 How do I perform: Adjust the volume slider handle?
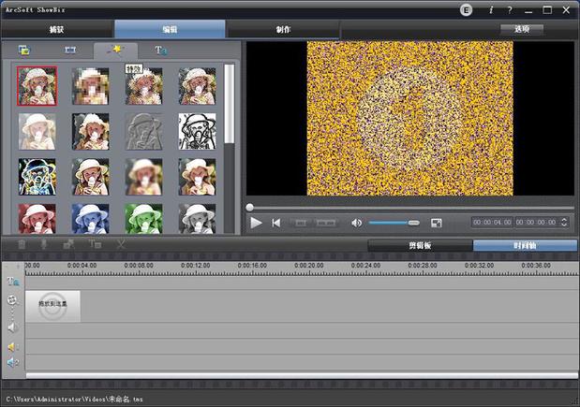click(413, 223)
